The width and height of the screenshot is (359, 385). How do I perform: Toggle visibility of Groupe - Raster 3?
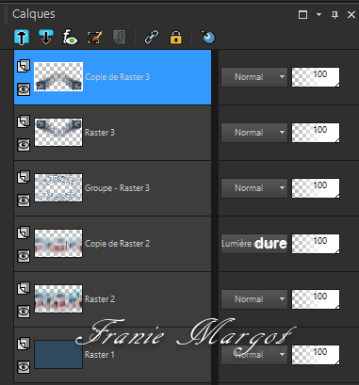pyautogui.click(x=24, y=201)
